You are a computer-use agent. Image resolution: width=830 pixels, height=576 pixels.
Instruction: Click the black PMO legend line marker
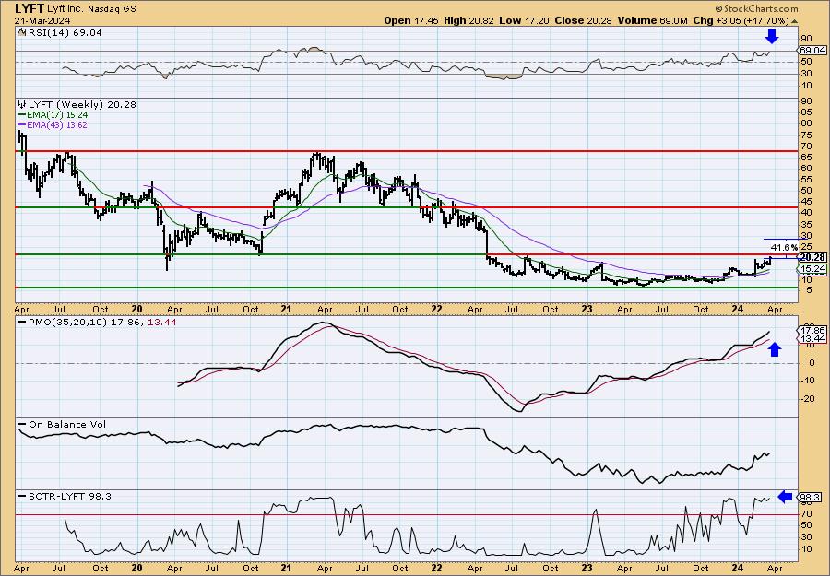21,323
